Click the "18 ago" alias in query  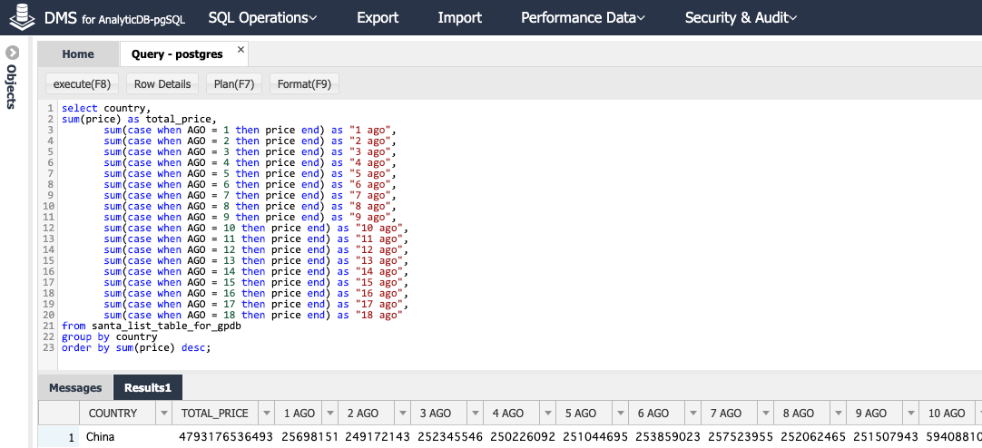[378, 316]
